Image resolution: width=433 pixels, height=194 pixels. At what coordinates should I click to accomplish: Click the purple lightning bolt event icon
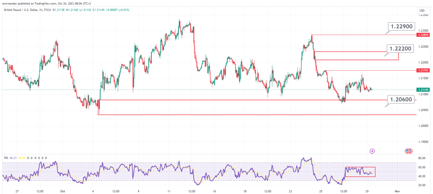(x=372, y=151)
